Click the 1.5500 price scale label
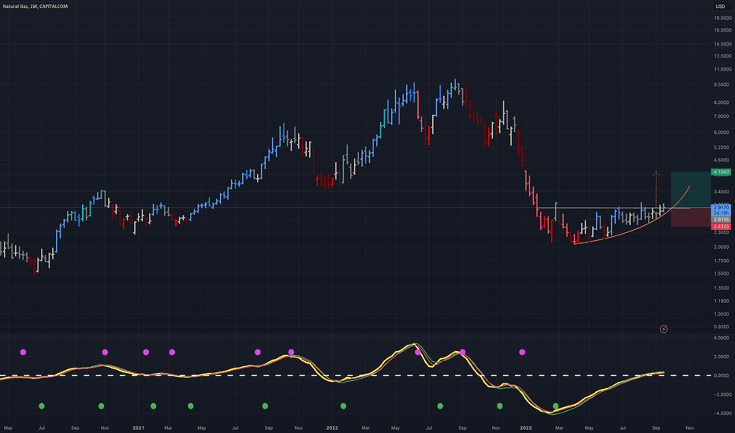This screenshot has height=433, width=735. (722, 273)
